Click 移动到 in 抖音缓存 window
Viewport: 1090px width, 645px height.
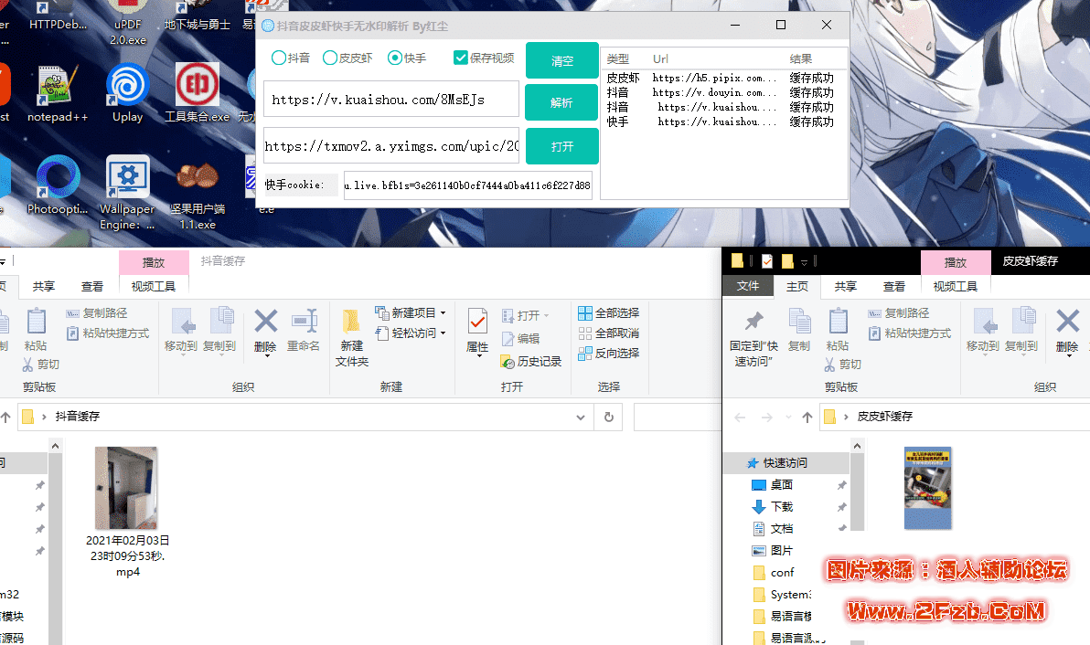[x=181, y=331]
